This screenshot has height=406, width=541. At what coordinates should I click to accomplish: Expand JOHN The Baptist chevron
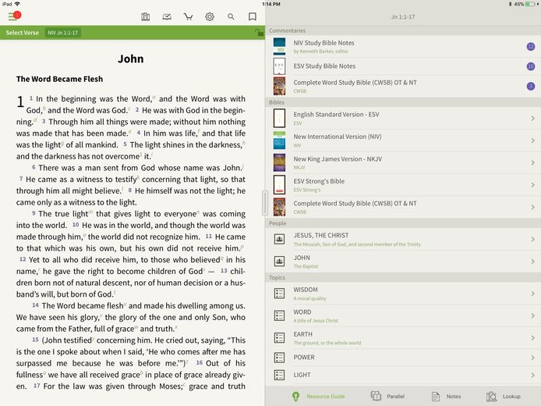click(x=533, y=262)
